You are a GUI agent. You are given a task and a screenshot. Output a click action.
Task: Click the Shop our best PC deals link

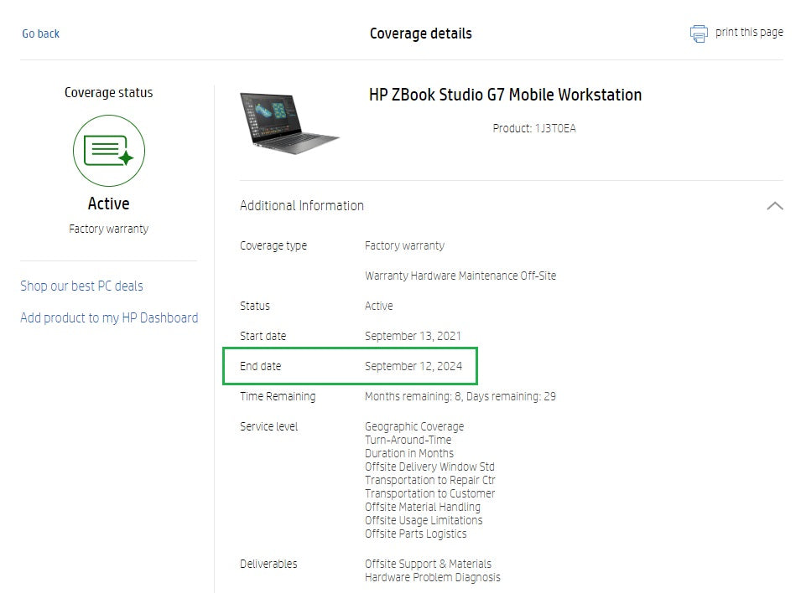point(81,286)
